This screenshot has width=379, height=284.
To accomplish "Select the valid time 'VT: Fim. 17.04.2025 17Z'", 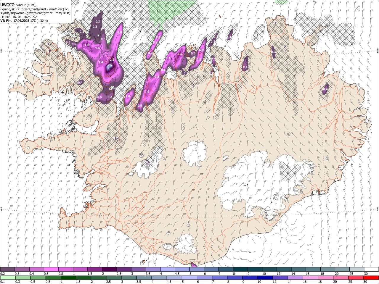I will (18, 21).
